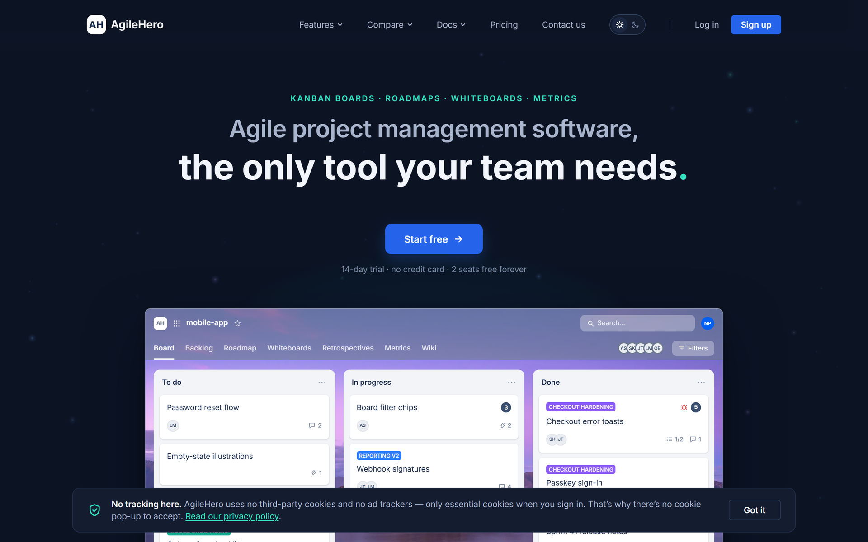Open the In progress column options menu
Image resolution: width=868 pixels, height=542 pixels.
tap(511, 383)
